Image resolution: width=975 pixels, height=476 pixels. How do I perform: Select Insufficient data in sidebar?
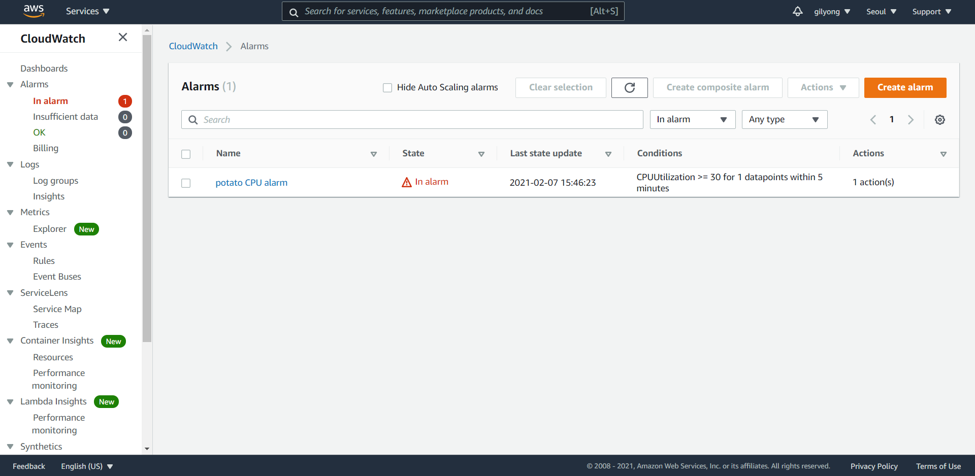66,117
